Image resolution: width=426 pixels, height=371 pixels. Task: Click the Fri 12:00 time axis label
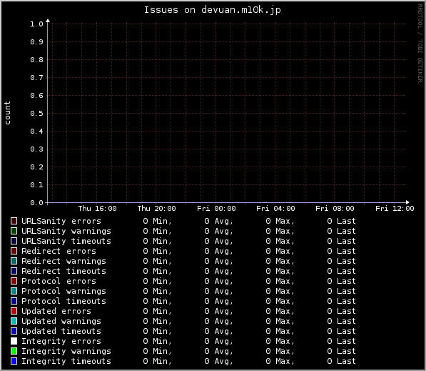(395, 209)
